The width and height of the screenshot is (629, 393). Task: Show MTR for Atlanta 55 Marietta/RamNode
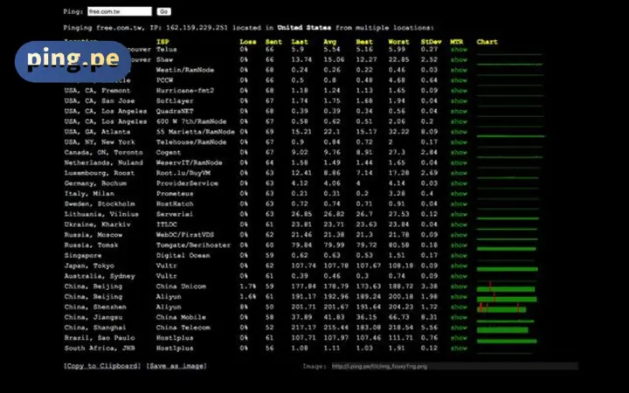click(459, 132)
